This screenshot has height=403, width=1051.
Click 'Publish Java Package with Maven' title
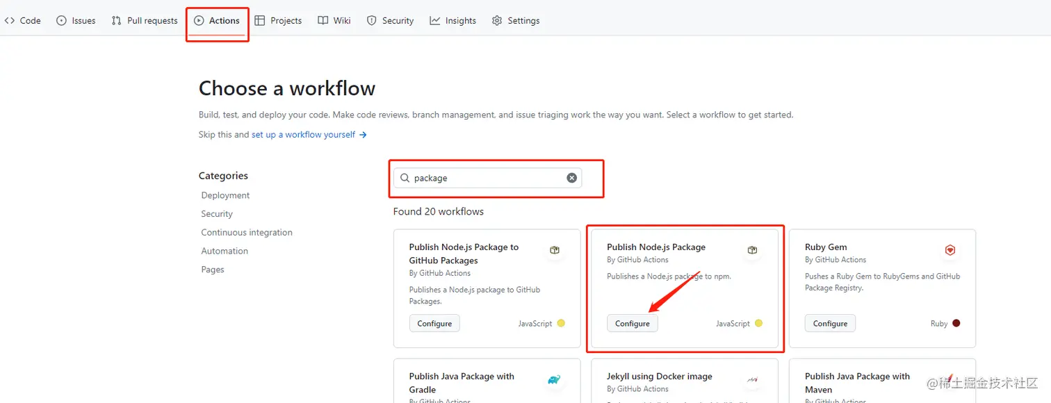pyautogui.click(x=857, y=383)
